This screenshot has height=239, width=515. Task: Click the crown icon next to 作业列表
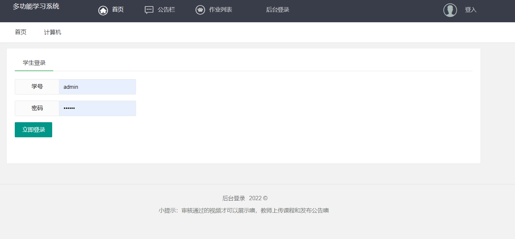200,10
